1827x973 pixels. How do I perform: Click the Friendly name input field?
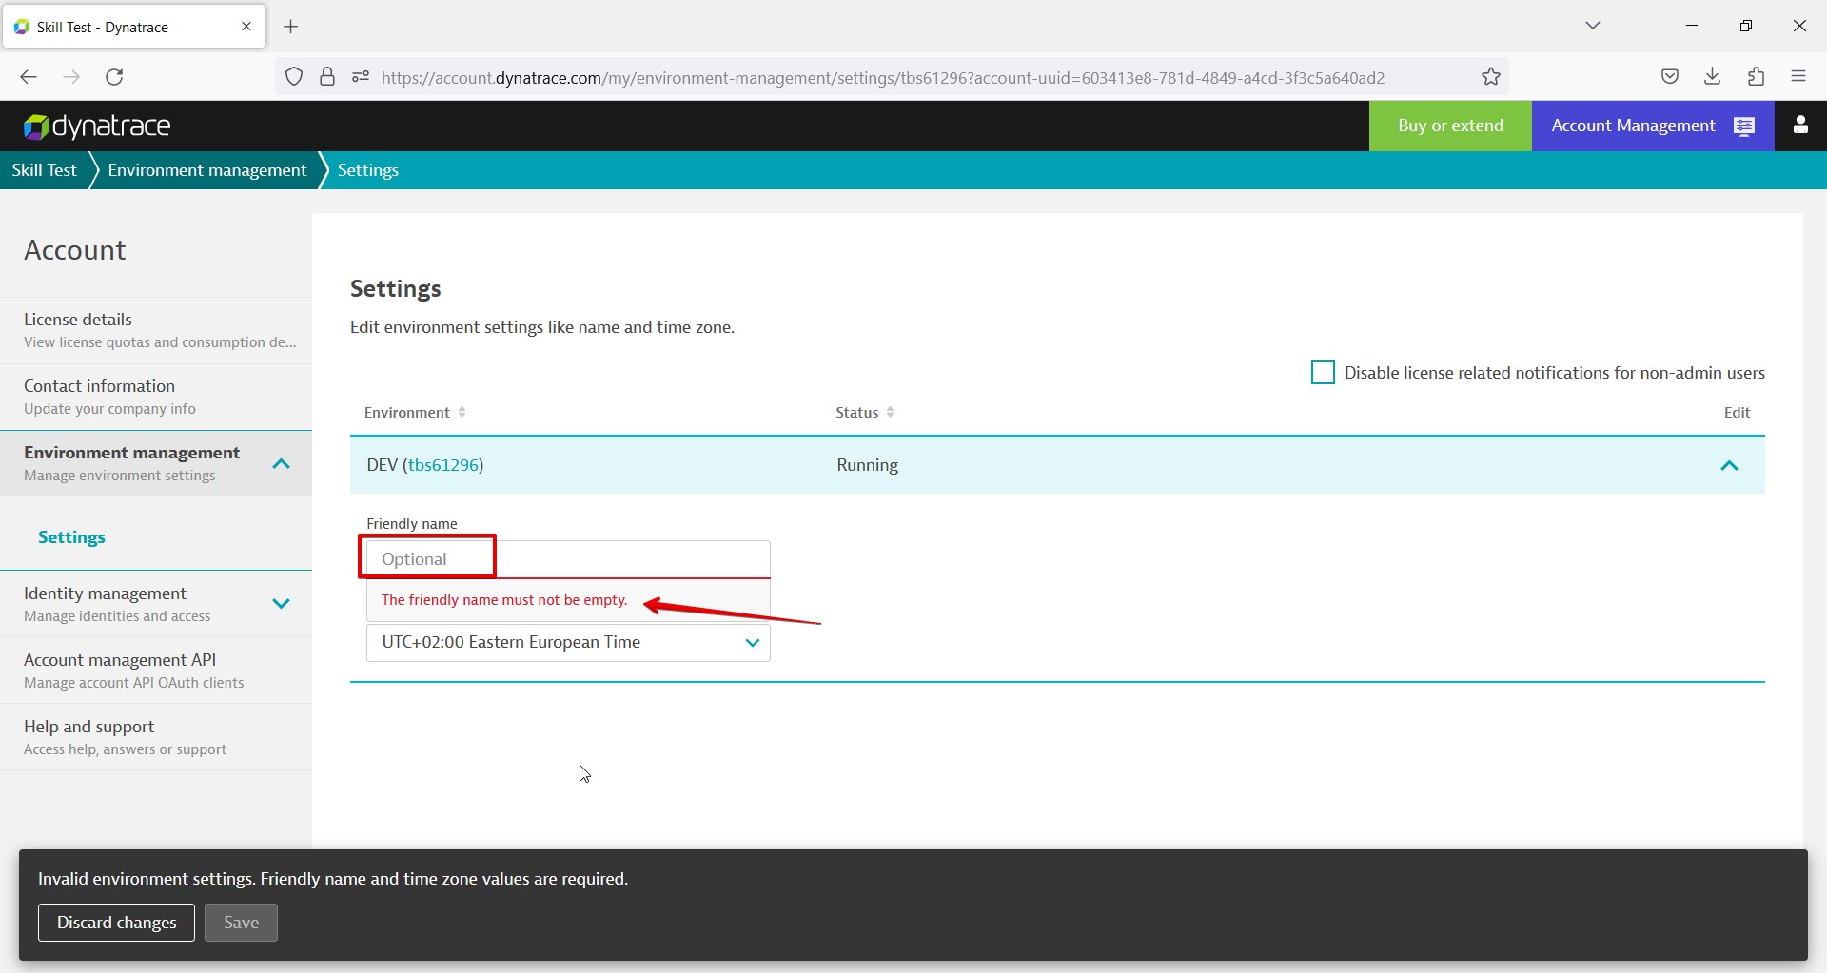point(568,559)
